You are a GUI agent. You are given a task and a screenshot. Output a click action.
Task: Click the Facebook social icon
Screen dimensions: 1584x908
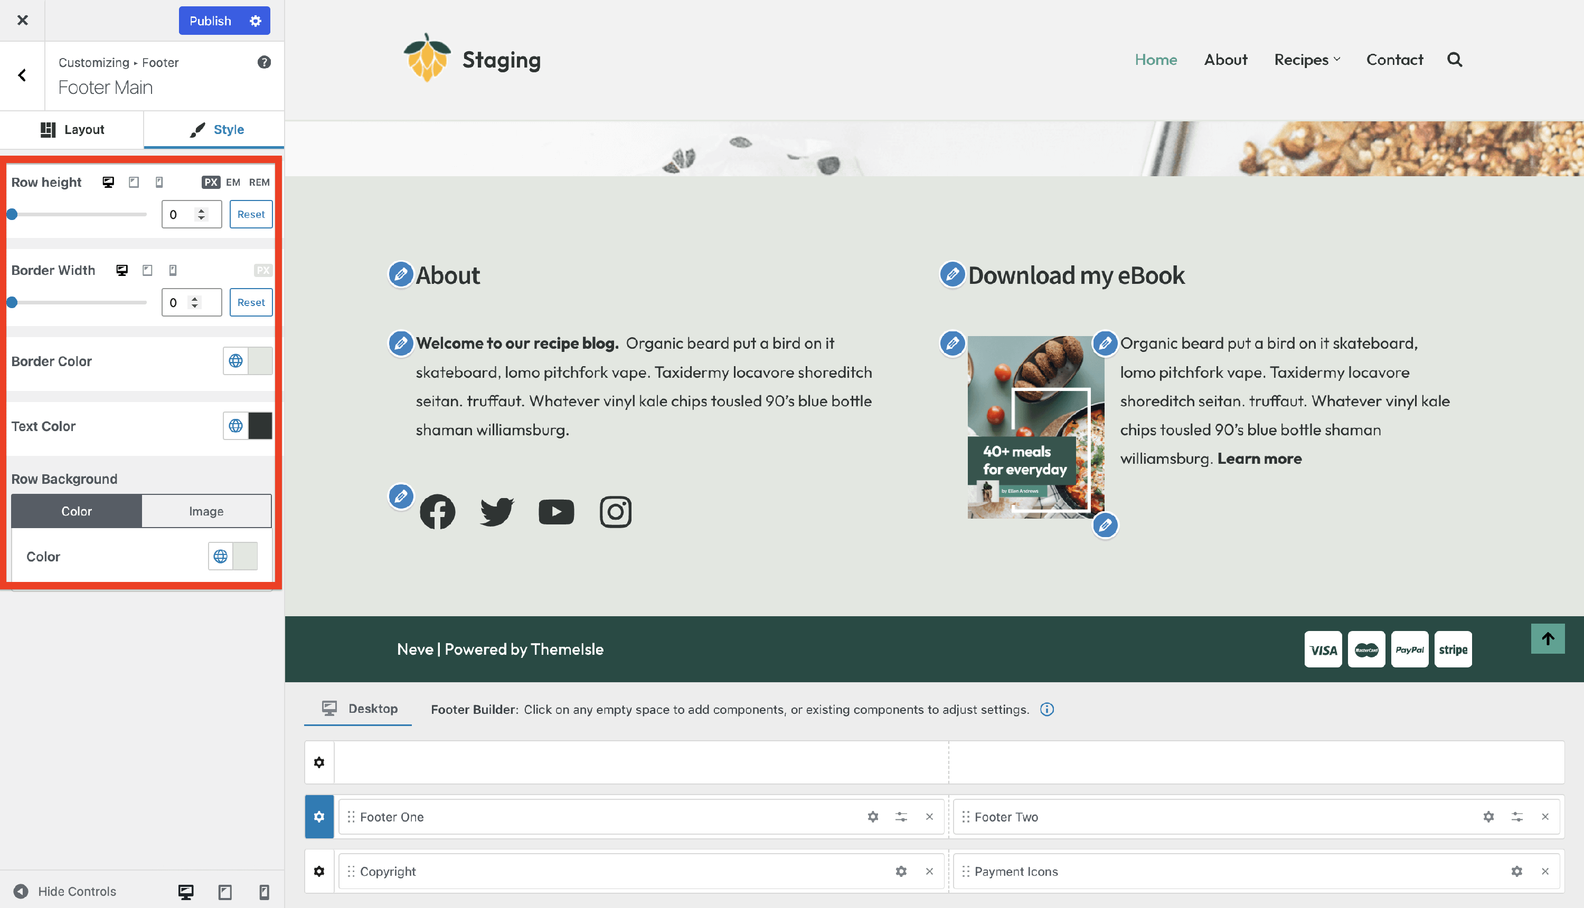pyautogui.click(x=437, y=511)
